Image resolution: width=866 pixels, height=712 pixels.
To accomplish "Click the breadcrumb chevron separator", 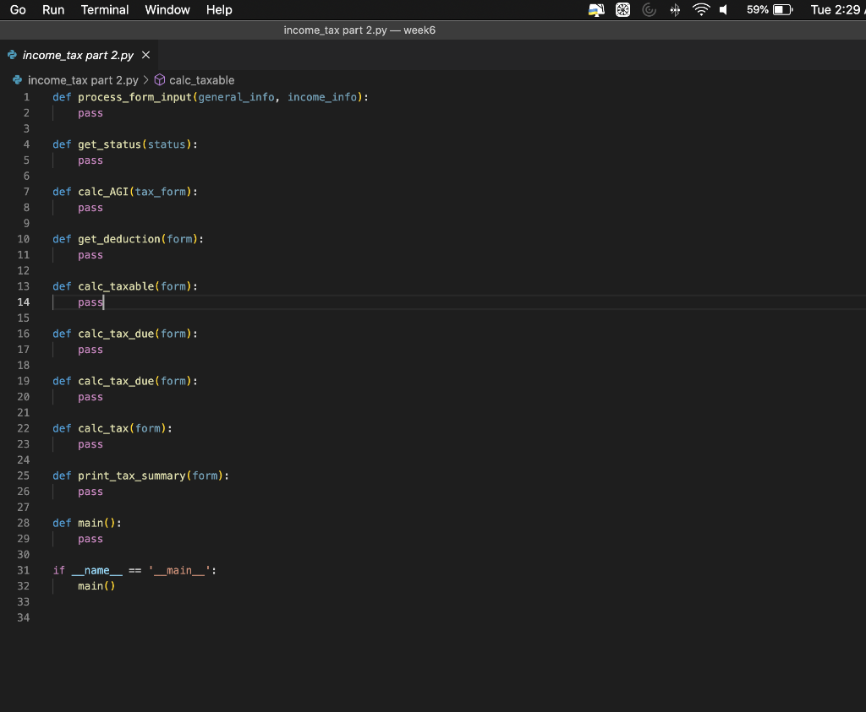I will tap(145, 80).
